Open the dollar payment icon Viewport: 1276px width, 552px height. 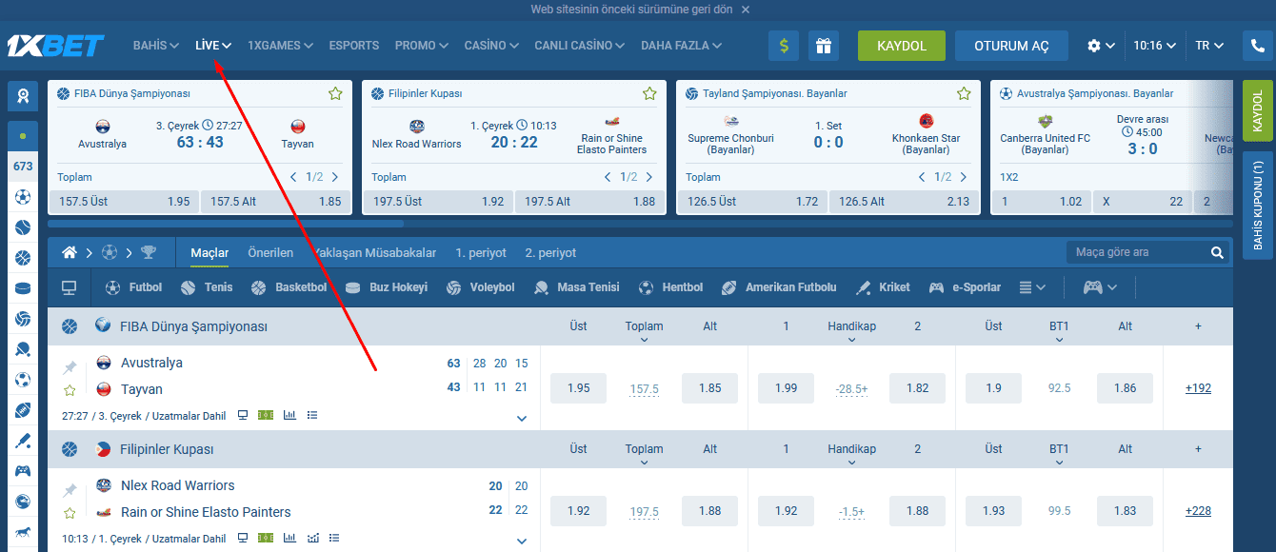(784, 46)
